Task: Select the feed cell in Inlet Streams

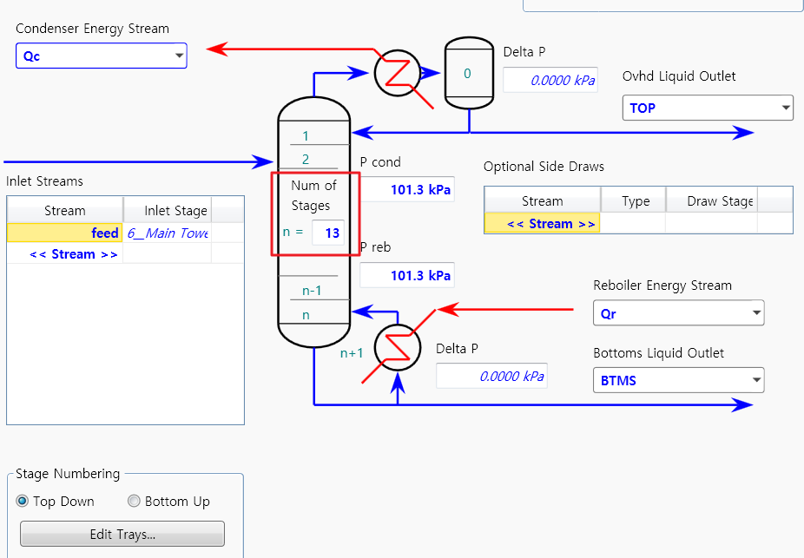Action: coord(64,233)
